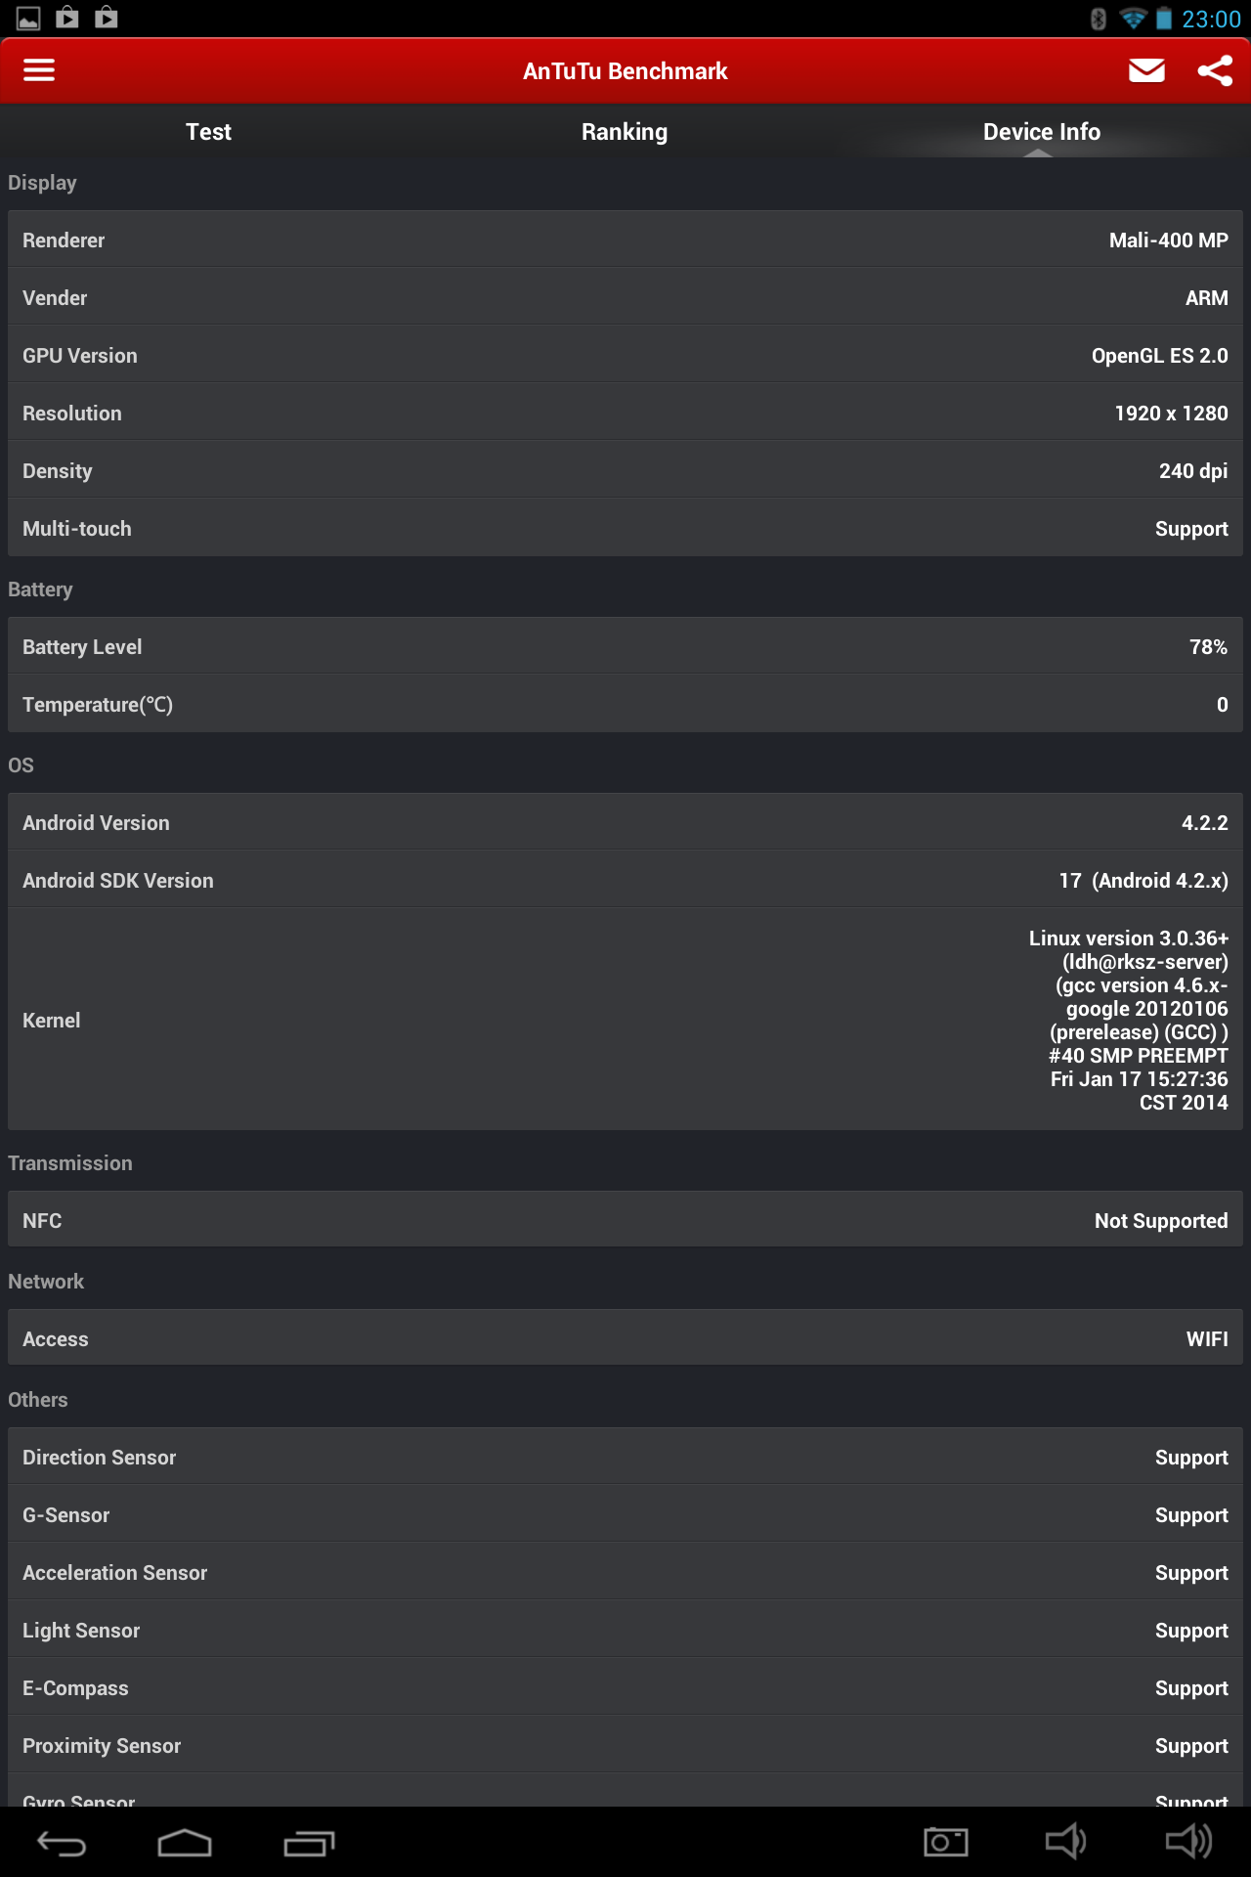Tap the clock in the status bar
Image resolution: width=1251 pixels, height=1877 pixels.
coord(1211,20)
